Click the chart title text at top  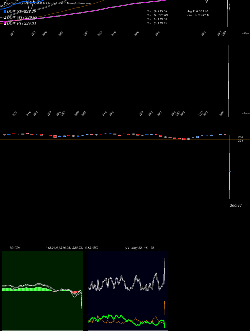point(48,3)
